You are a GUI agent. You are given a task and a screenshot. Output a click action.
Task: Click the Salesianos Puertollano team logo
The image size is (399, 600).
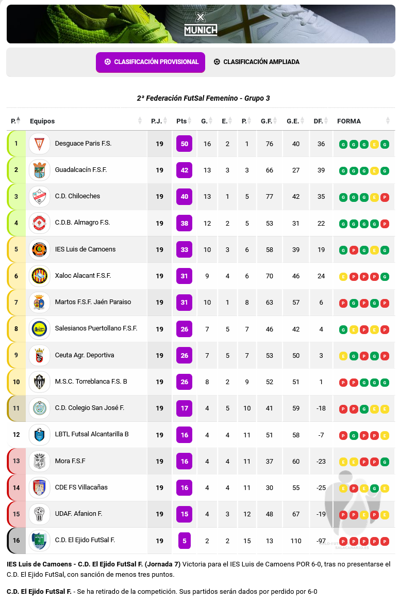pyautogui.click(x=39, y=329)
